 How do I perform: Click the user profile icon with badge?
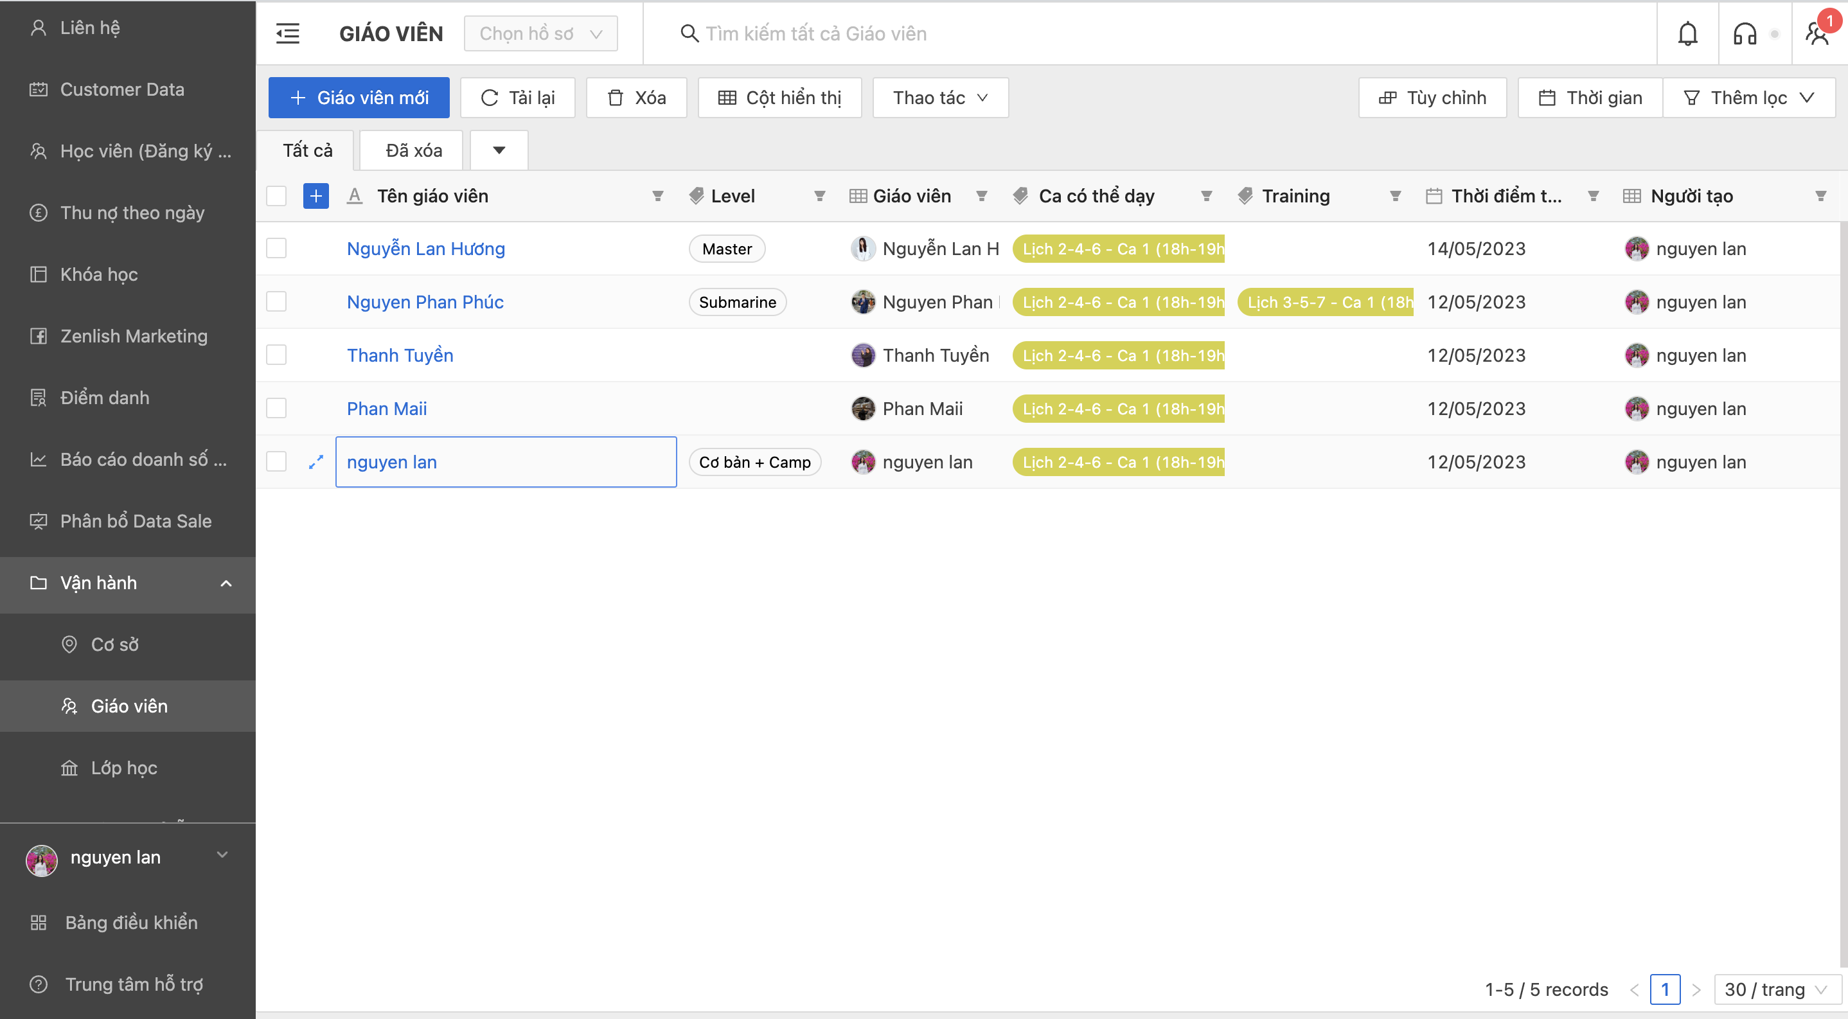coord(1818,33)
